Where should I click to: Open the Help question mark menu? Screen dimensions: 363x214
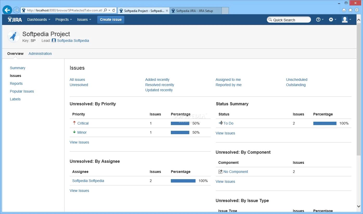320,20
